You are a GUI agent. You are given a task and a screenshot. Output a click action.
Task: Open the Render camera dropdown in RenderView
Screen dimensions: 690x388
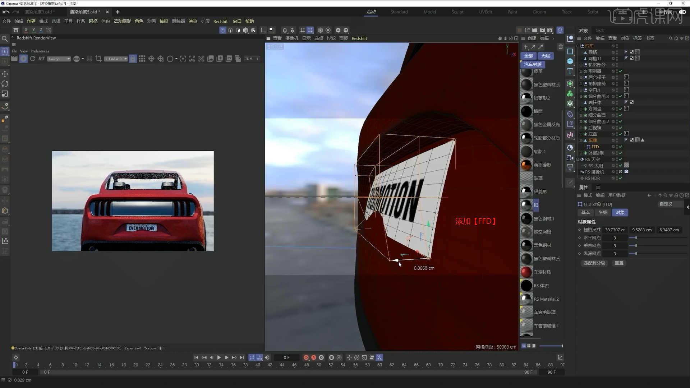coord(116,59)
